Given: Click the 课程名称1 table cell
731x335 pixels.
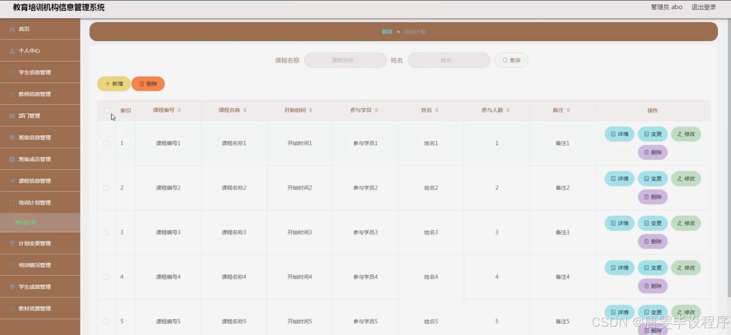Looking at the screenshot, I should click(234, 143).
